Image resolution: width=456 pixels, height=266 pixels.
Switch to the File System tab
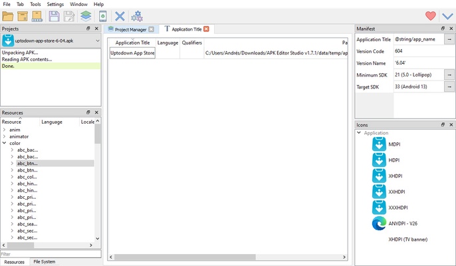click(44, 261)
